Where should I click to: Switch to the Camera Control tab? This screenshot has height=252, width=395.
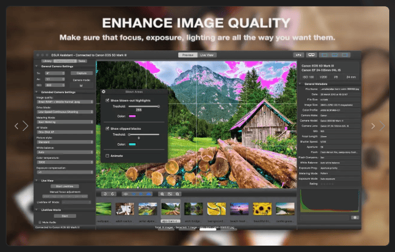[x=65, y=61]
